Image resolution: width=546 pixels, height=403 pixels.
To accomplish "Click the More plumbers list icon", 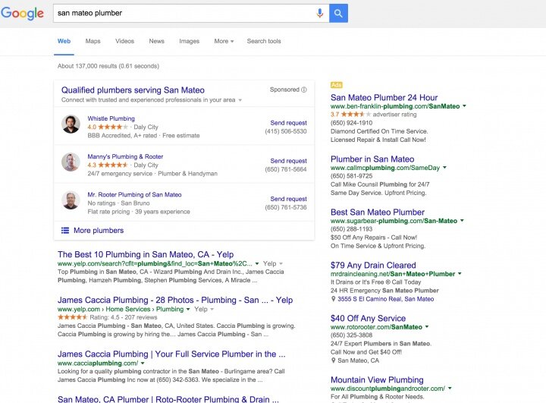I will [65, 231].
